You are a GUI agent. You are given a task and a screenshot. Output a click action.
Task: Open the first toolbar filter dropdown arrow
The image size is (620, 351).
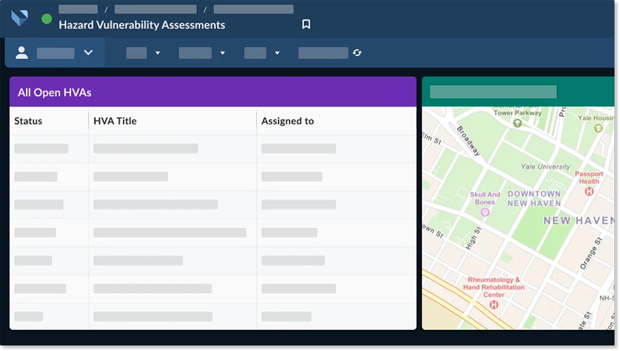[158, 53]
